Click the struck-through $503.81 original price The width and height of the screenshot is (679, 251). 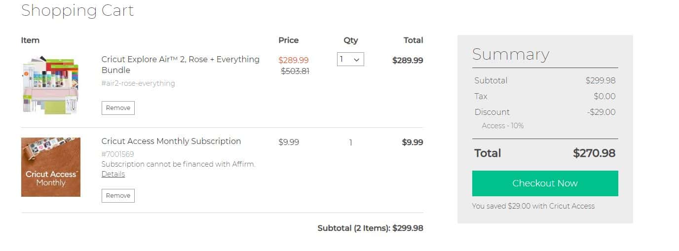click(295, 71)
